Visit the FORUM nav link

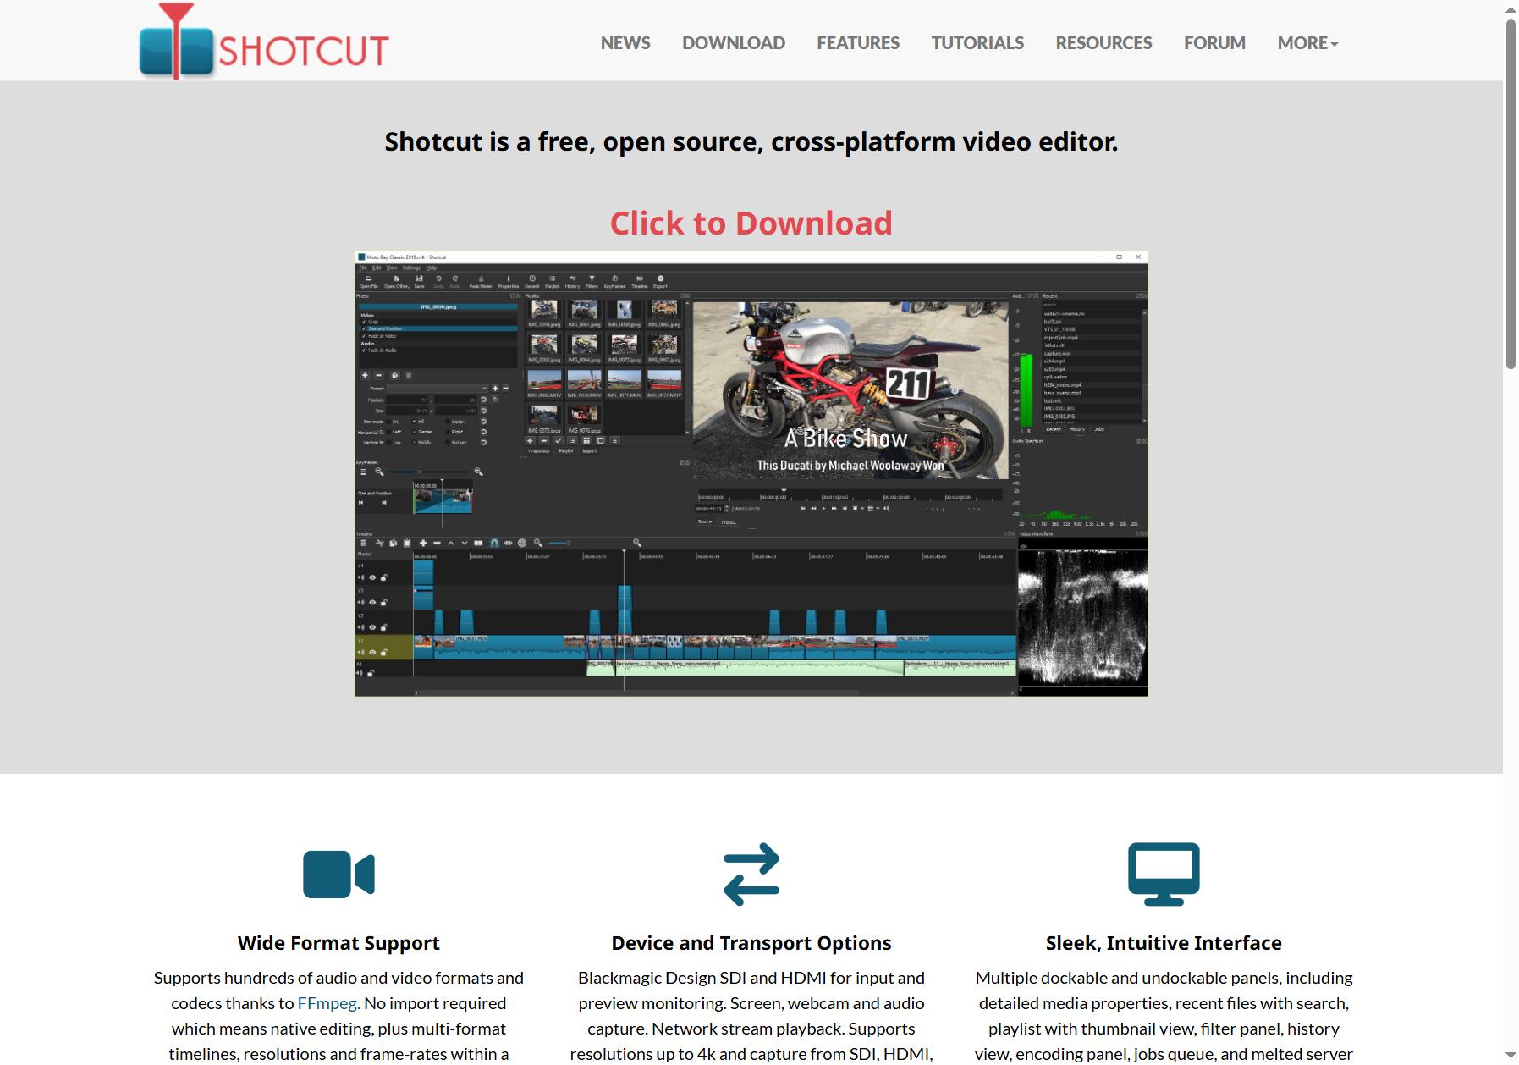click(1214, 42)
